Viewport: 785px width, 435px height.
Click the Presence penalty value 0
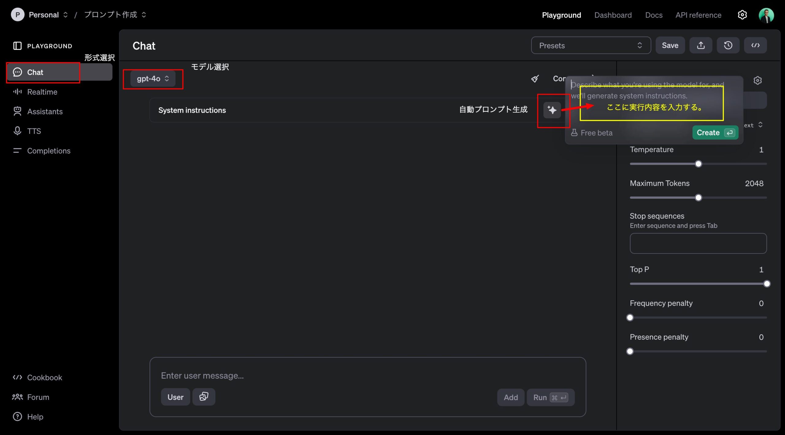click(x=761, y=337)
